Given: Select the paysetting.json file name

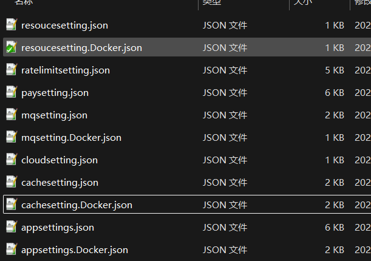Looking at the screenshot, I should 55,93.
